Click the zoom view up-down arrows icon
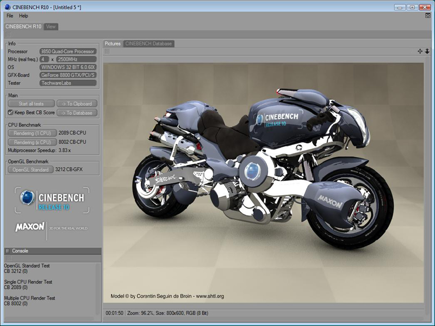The image size is (435, 326). tap(427, 51)
